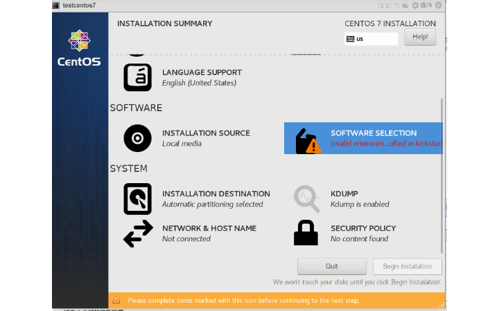Screen dimensions: 499x311
Task: Click the CentOS logo in sidebar
Action: (x=79, y=48)
